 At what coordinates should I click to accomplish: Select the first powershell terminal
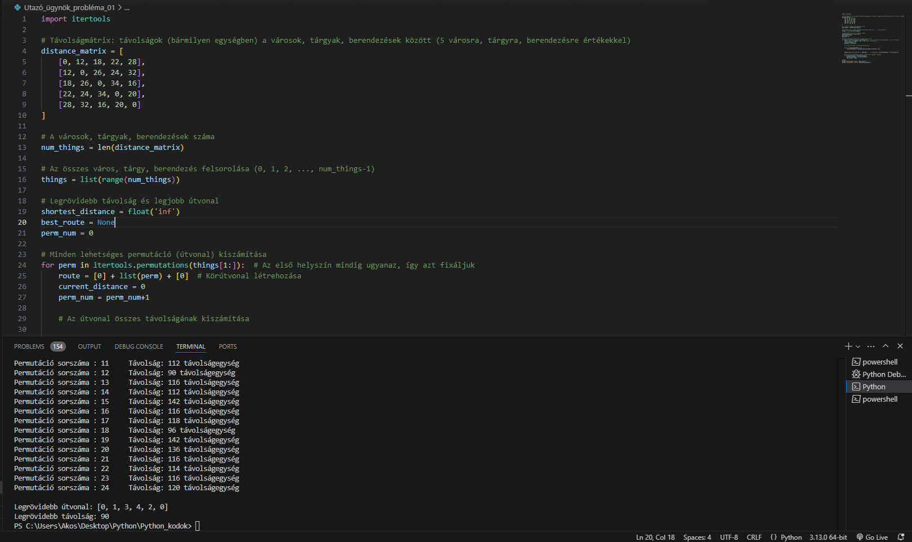point(879,362)
